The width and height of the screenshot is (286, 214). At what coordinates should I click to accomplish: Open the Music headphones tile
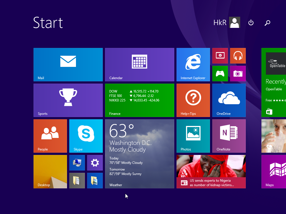[x=238, y=56]
